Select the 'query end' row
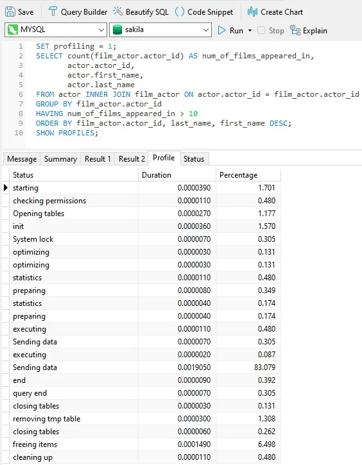 click(141, 393)
